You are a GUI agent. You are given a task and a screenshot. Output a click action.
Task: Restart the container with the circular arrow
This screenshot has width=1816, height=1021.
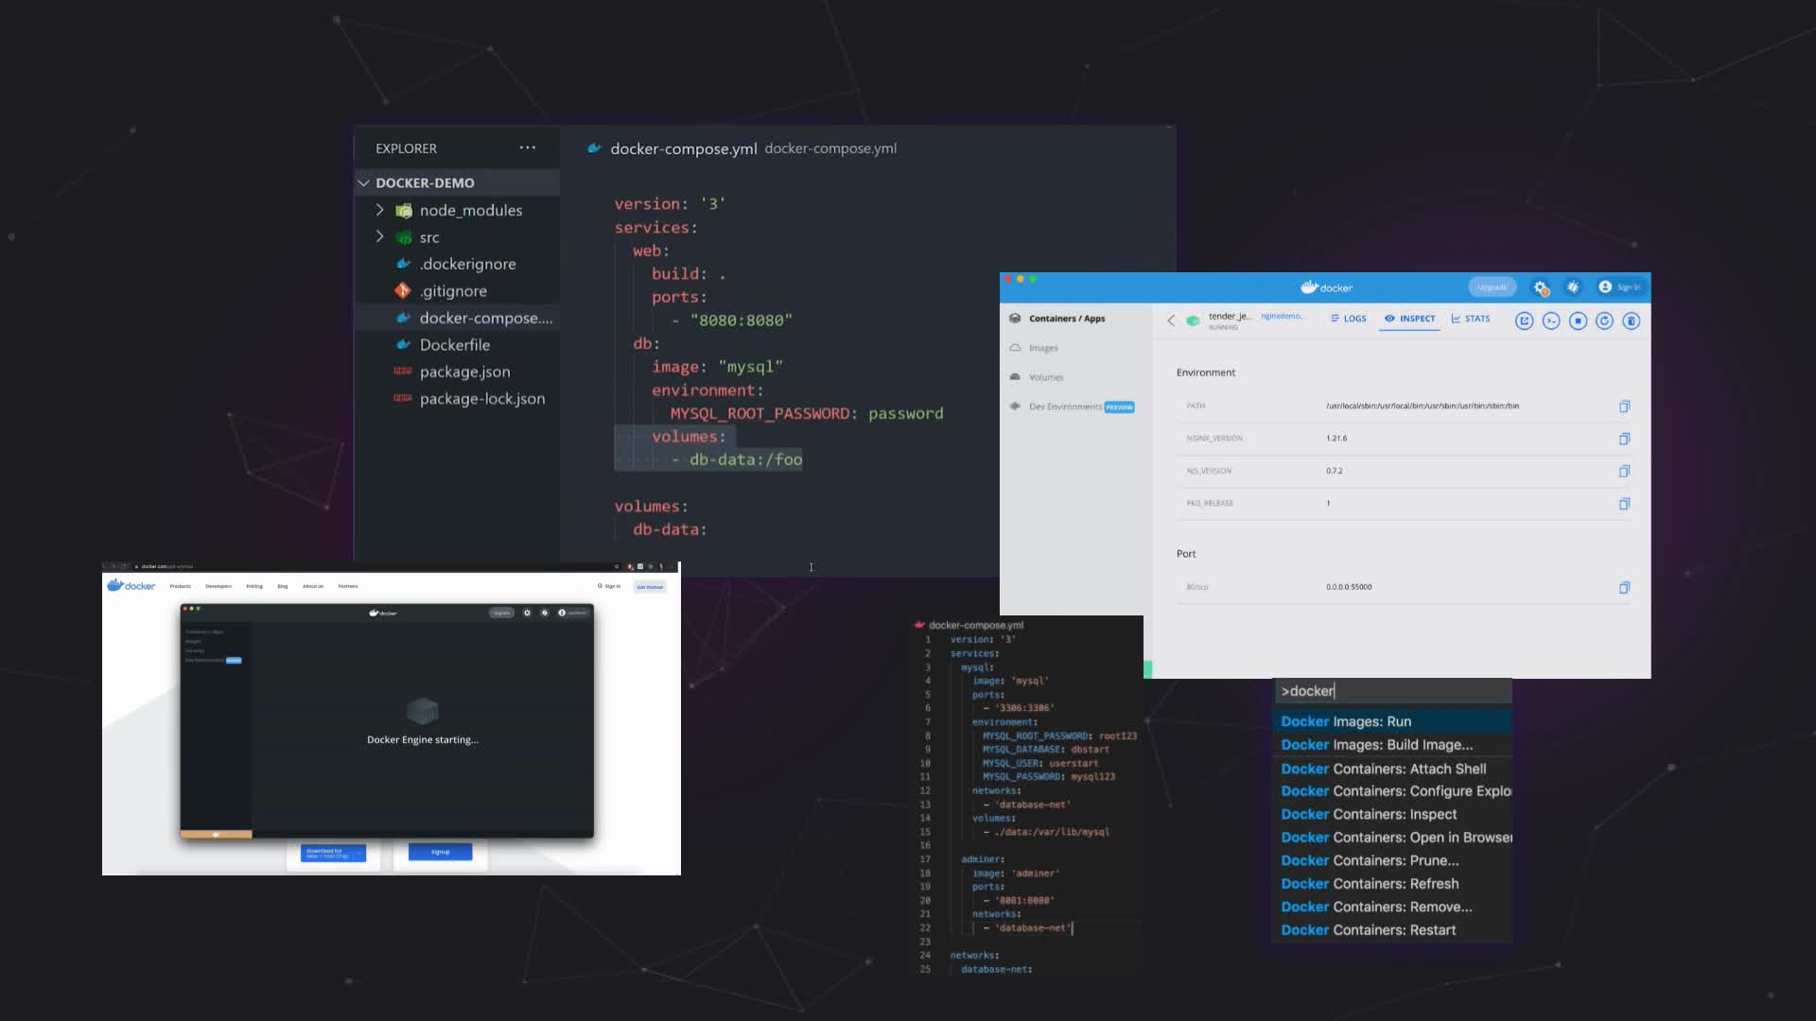(1604, 321)
